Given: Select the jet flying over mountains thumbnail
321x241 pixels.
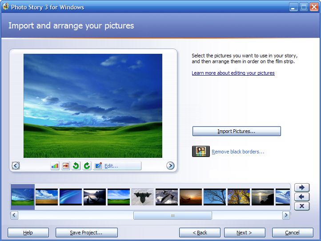Looking at the screenshot, I should point(167,197).
